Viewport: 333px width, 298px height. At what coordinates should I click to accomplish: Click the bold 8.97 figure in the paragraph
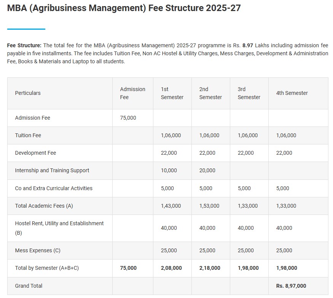[x=248, y=45]
